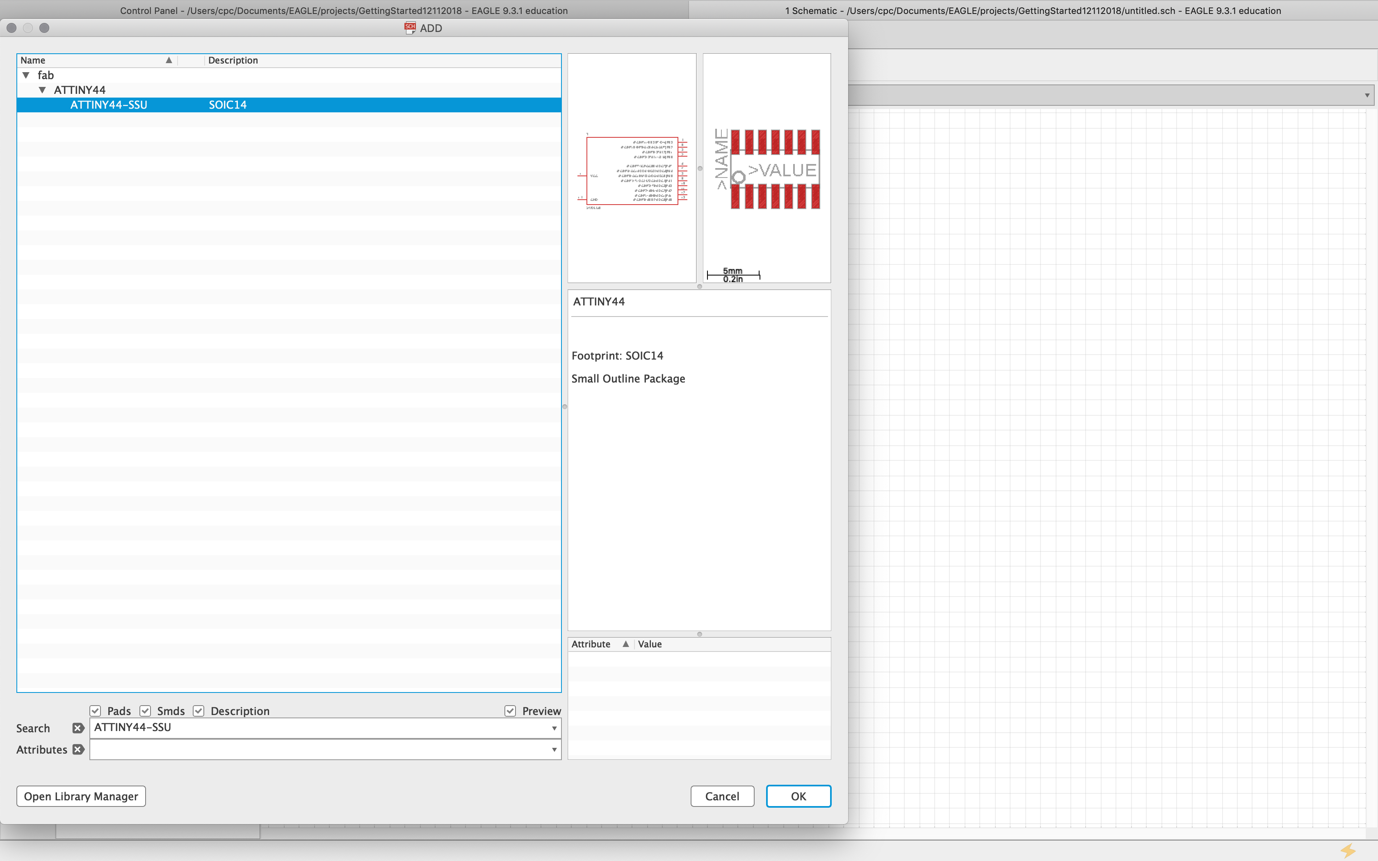Open the Search field dropdown arrow
This screenshot has width=1378, height=861.
(554, 728)
